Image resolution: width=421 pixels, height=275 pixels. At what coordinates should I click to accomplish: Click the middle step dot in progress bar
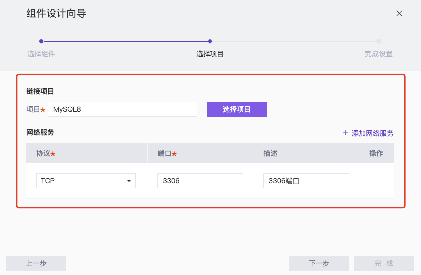pyautogui.click(x=210, y=41)
